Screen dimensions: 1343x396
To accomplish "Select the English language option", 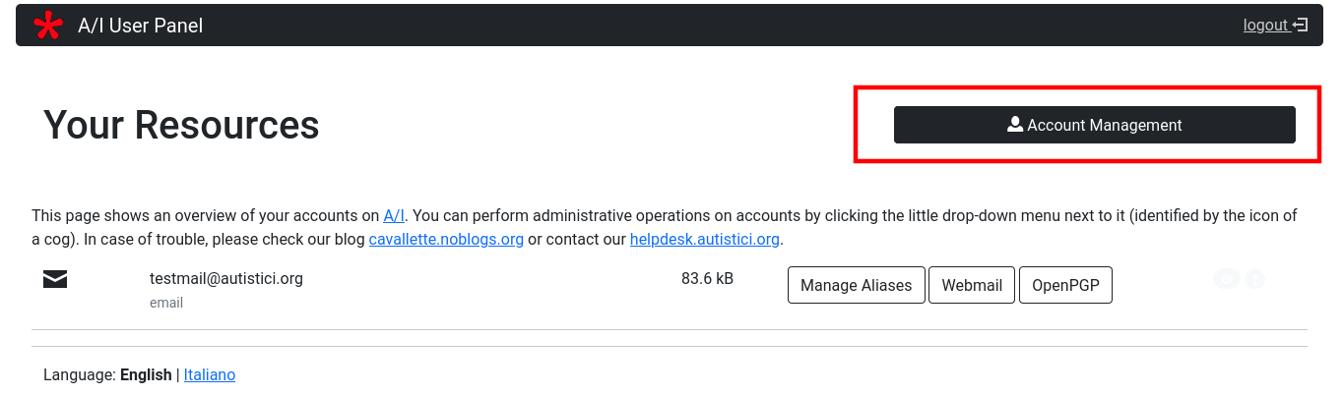I will 146,374.
